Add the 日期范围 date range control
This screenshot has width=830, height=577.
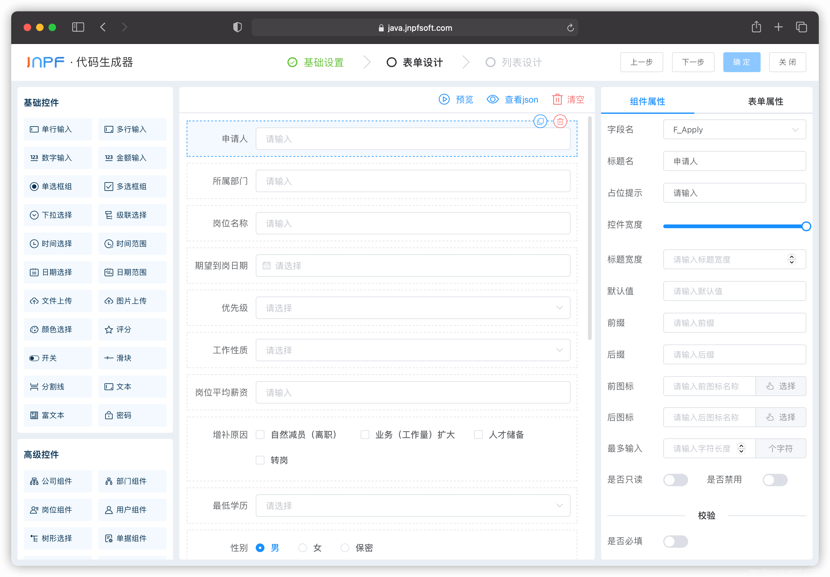(x=132, y=272)
